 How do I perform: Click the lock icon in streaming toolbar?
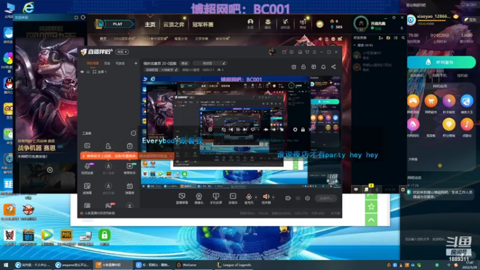[x=304, y=67]
